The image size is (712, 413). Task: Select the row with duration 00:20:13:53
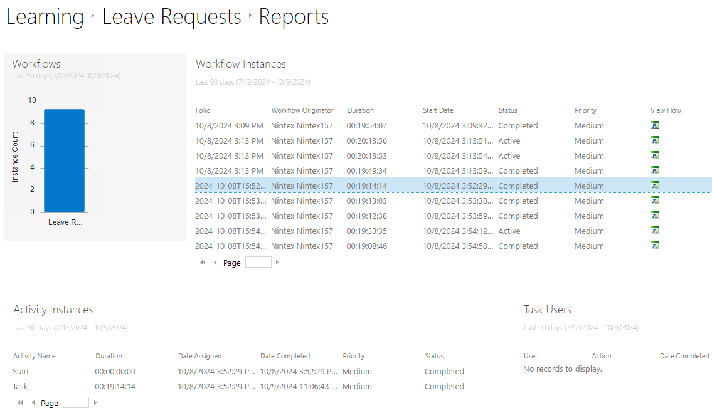pos(453,155)
